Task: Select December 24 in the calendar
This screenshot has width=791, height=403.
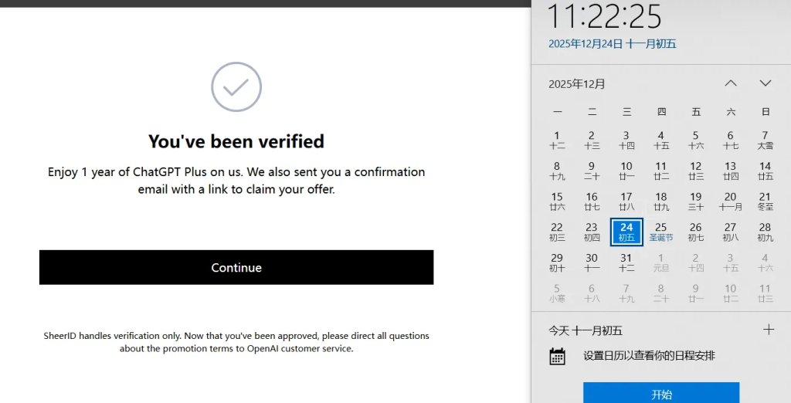Action: click(x=626, y=232)
